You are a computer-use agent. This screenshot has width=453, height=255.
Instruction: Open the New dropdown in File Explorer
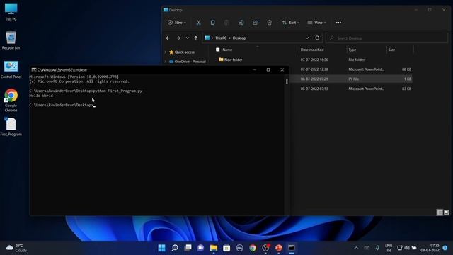pyautogui.click(x=177, y=23)
